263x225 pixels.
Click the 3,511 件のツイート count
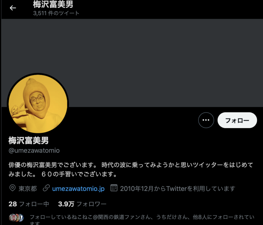click(x=56, y=13)
